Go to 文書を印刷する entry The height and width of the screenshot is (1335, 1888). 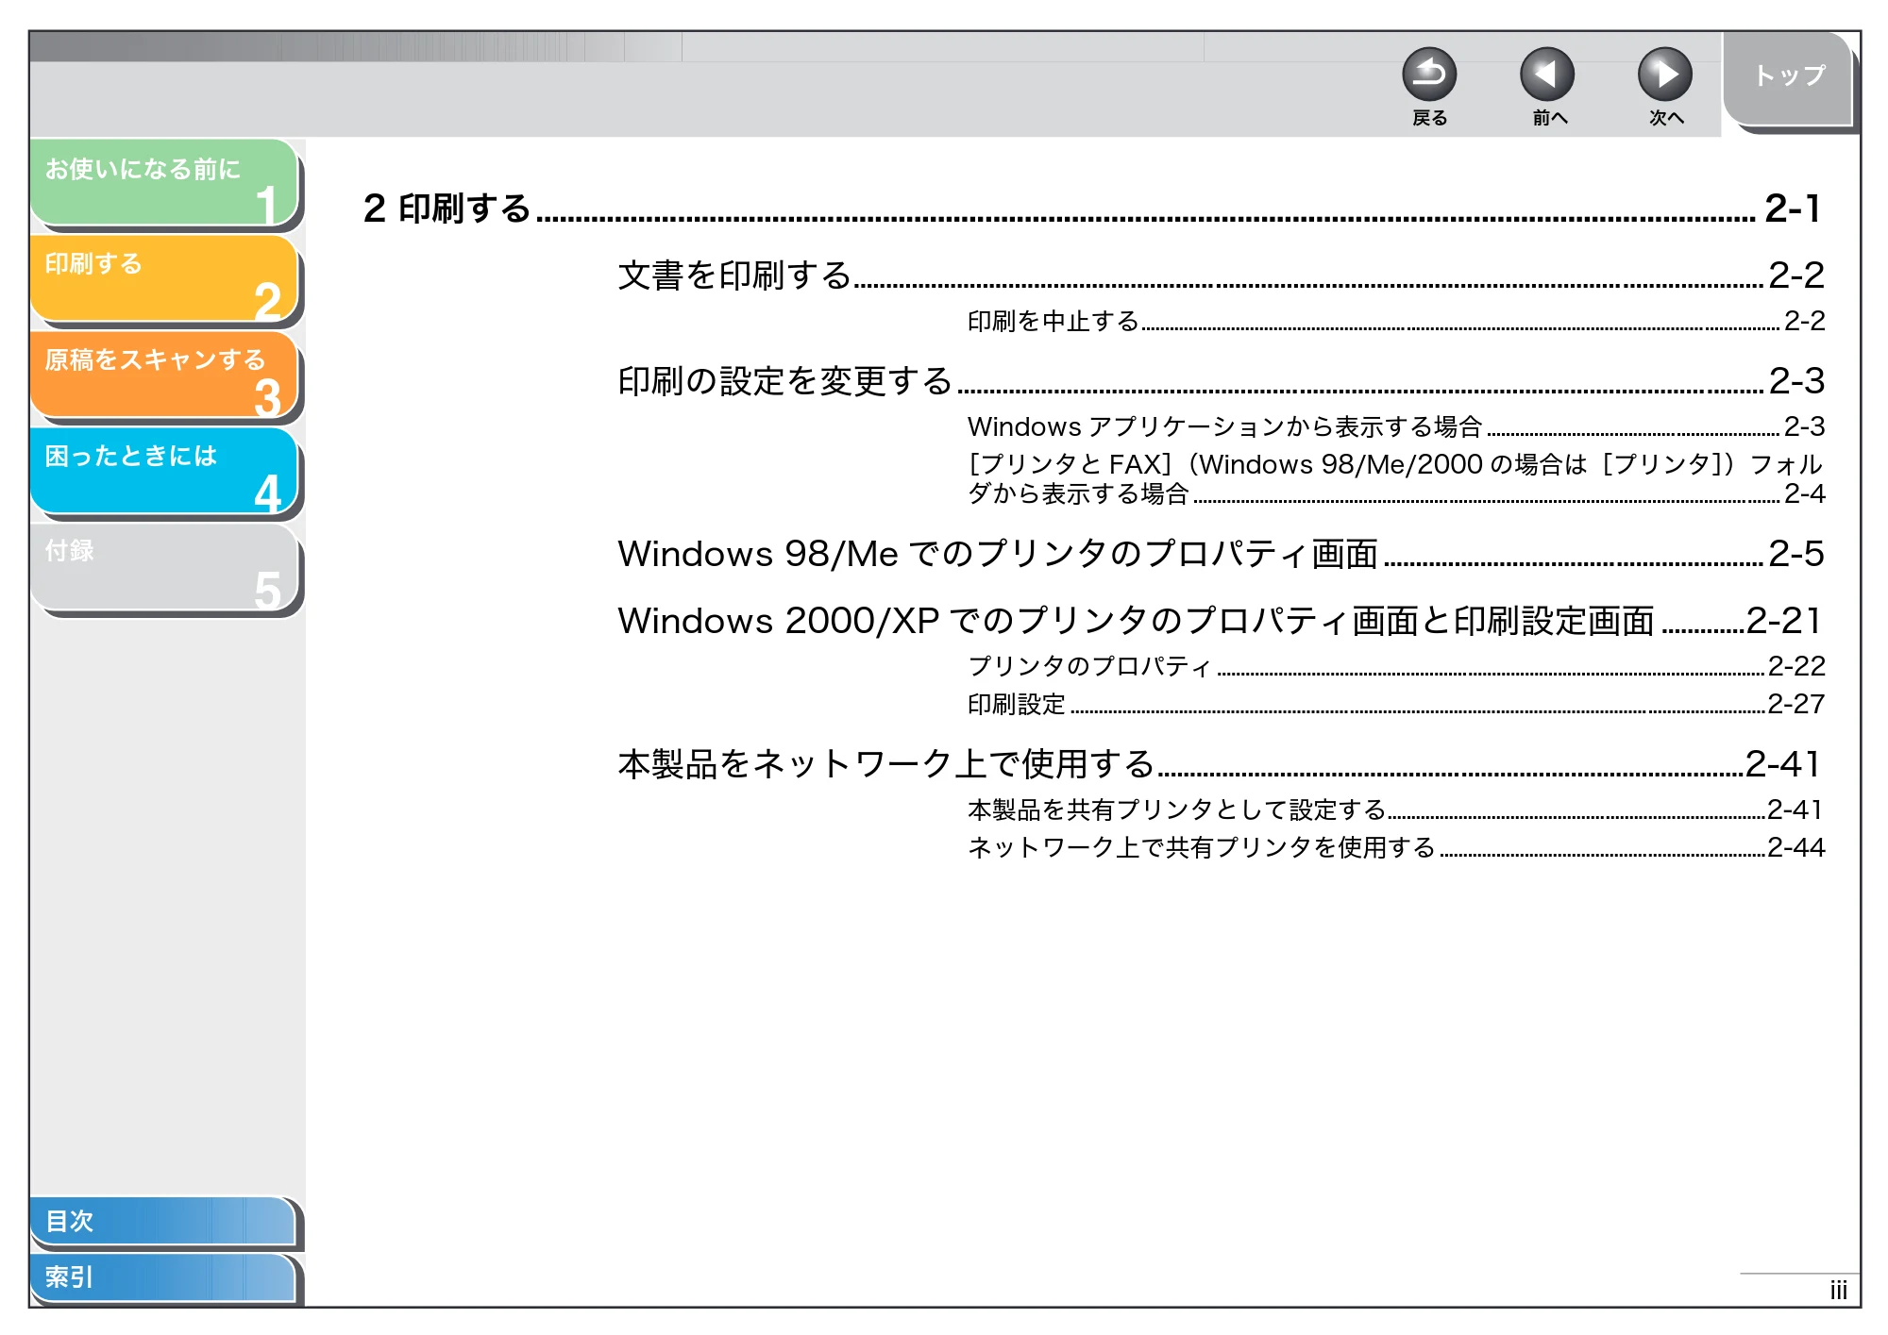coord(1221,275)
